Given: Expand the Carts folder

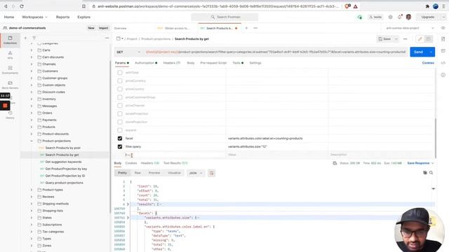Looking at the screenshot, I should click(x=32, y=50).
